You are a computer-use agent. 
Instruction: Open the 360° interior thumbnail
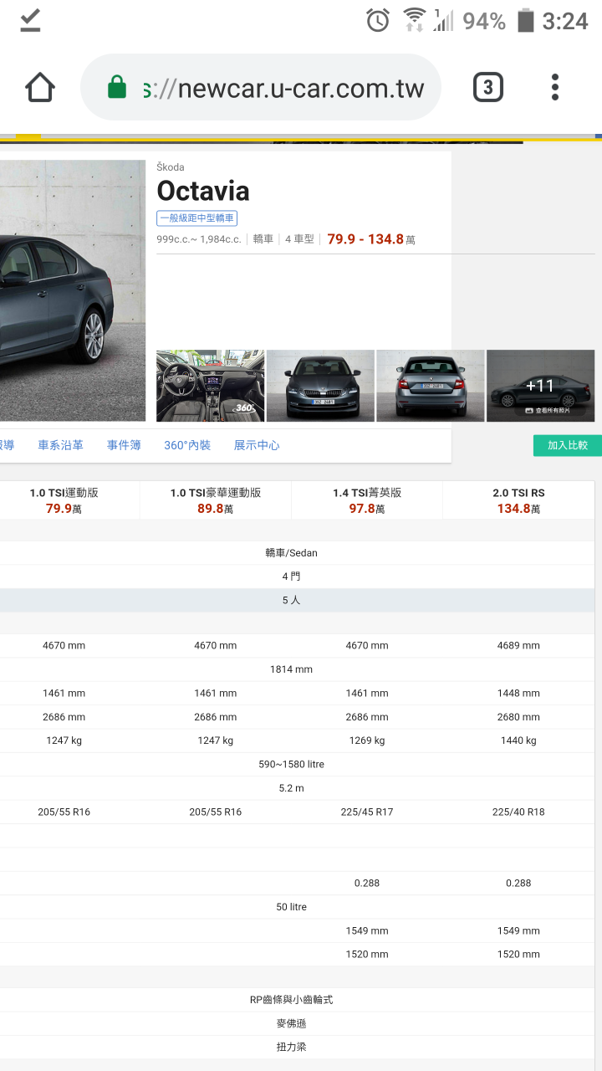click(x=211, y=386)
